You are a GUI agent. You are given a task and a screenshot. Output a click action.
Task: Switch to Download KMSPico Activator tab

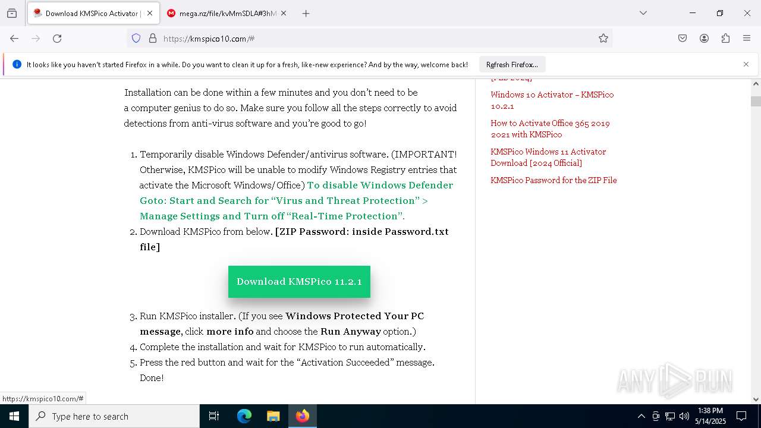(93, 13)
